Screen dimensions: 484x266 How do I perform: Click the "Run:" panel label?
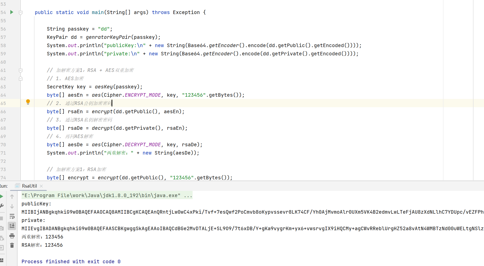tap(4, 186)
